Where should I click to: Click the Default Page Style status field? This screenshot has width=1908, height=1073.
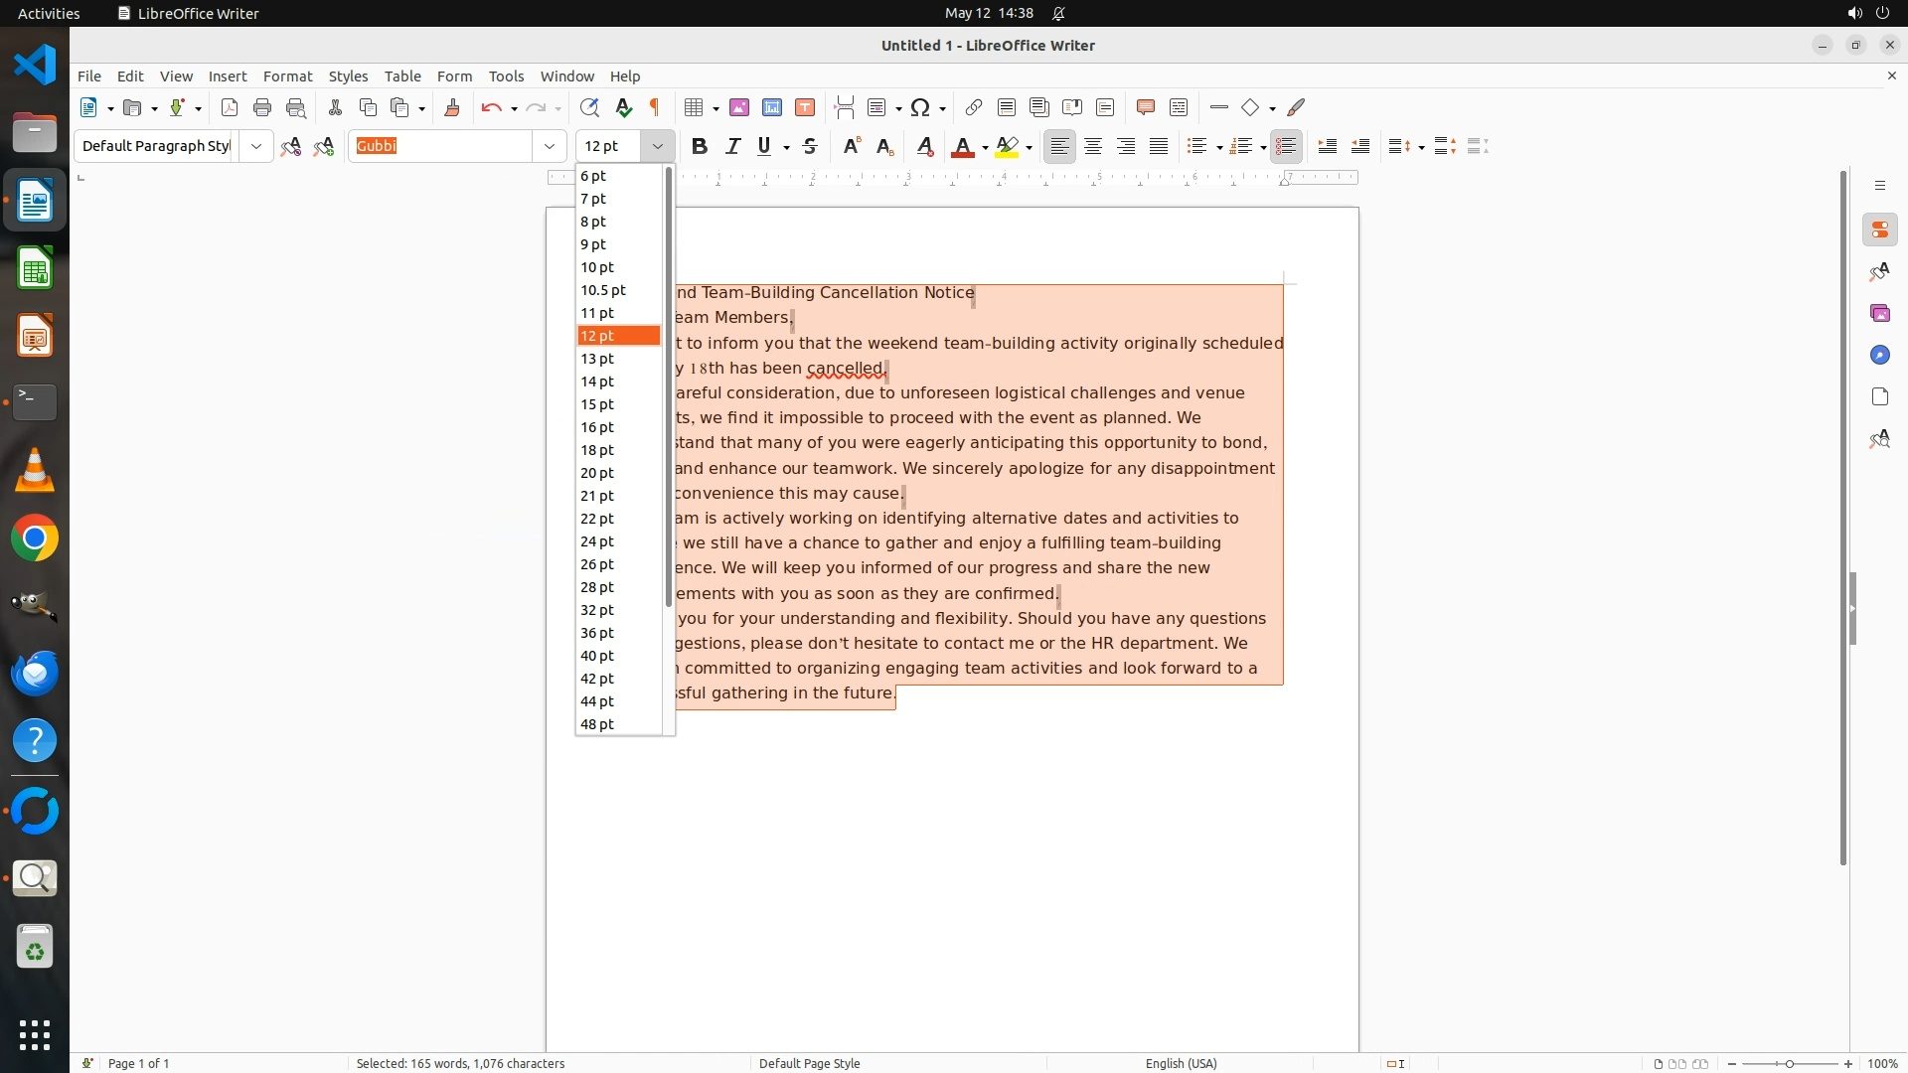coord(809,1063)
